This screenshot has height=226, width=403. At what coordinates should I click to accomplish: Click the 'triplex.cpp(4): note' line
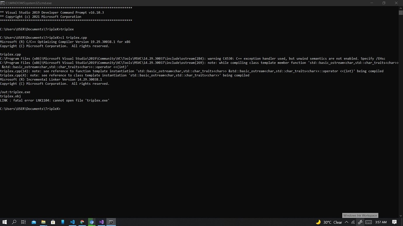pos(125,75)
